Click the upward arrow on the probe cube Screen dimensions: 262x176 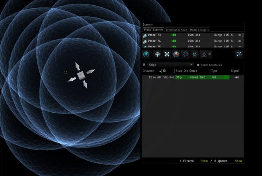click(x=77, y=67)
